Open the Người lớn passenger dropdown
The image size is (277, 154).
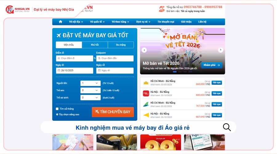pos(90,83)
